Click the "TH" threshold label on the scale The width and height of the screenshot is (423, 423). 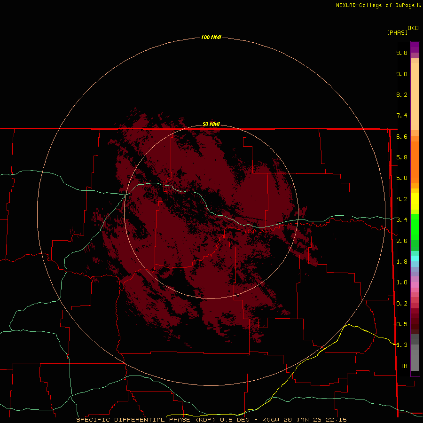coord(404,366)
